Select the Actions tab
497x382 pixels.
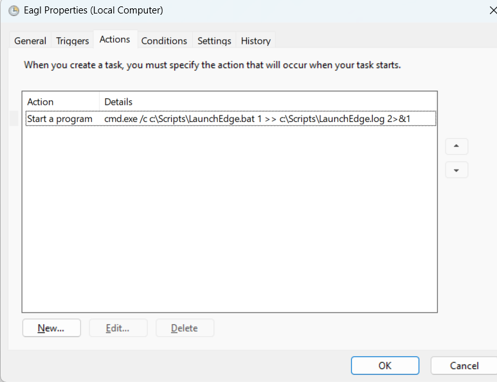pyautogui.click(x=115, y=40)
